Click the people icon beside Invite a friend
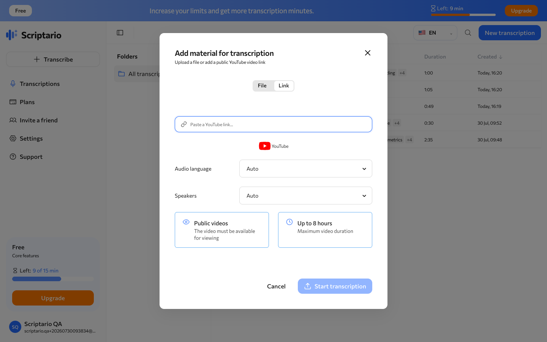This screenshot has height=342, width=547. pyautogui.click(x=13, y=120)
